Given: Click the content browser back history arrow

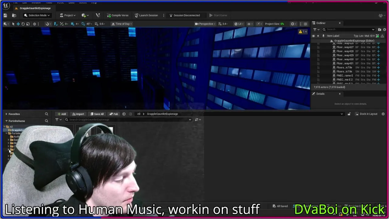Looking at the screenshot, I should pos(124,114).
